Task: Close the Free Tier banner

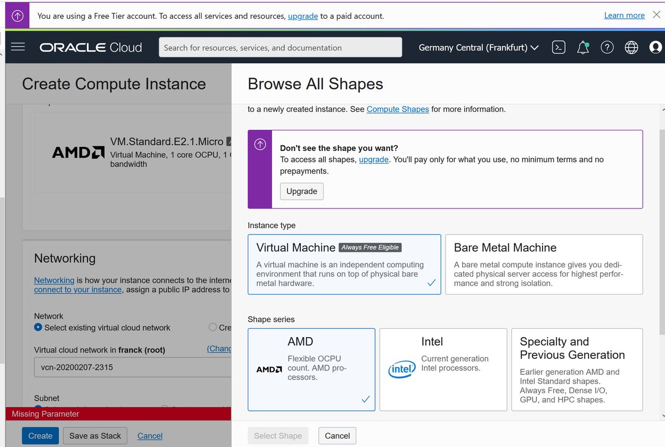Action: pyautogui.click(x=656, y=16)
